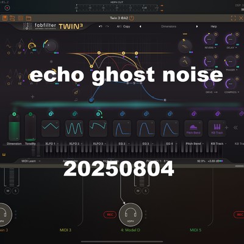Image resolution: width=244 pixels, height=244 pixels.
Task: Open the vertical bars parameter icon
Action: point(21,18)
